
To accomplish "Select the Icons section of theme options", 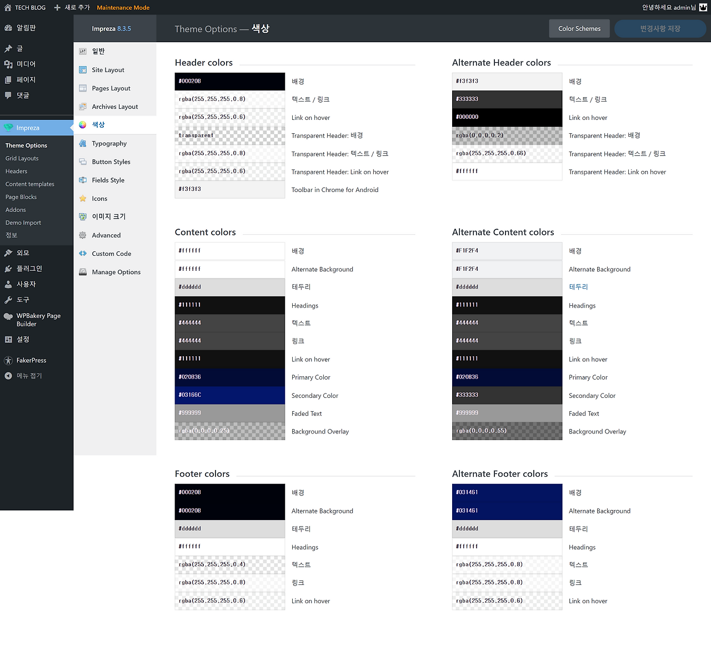I will tap(99, 198).
